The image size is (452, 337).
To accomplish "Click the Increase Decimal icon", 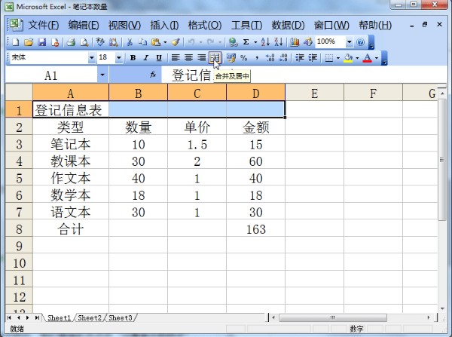I will (x=270, y=58).
